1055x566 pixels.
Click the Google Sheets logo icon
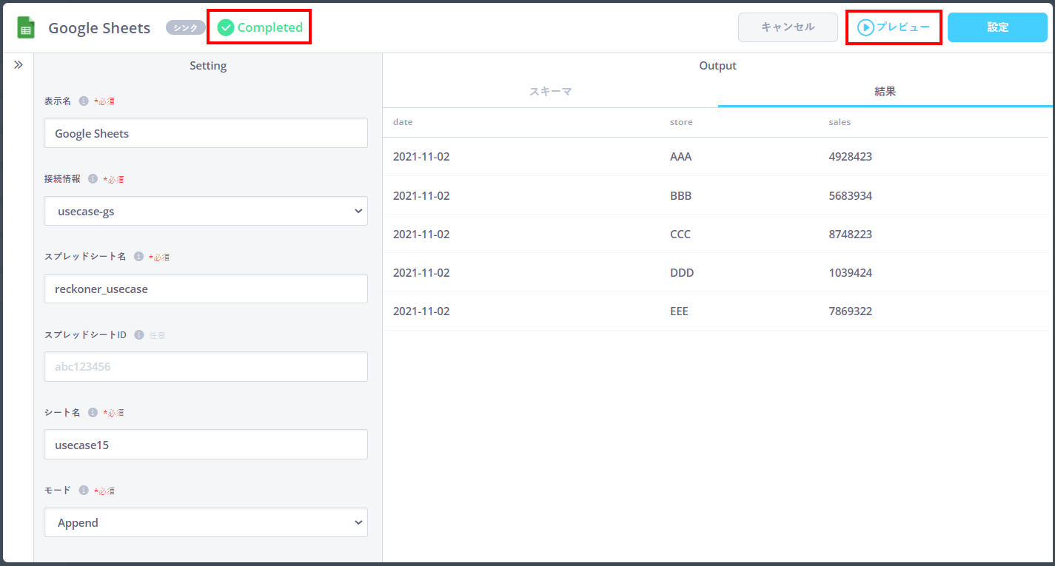tap(26, 28)
